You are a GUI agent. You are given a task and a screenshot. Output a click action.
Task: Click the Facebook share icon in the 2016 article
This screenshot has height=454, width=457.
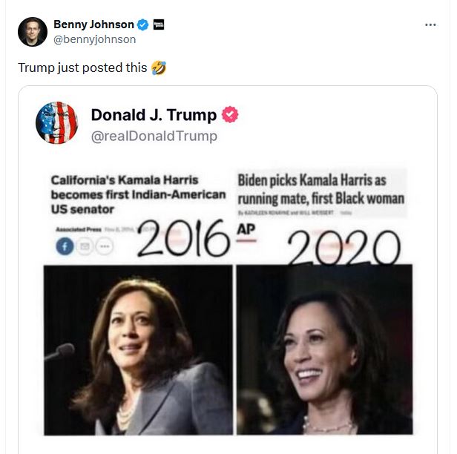point(65,247)
